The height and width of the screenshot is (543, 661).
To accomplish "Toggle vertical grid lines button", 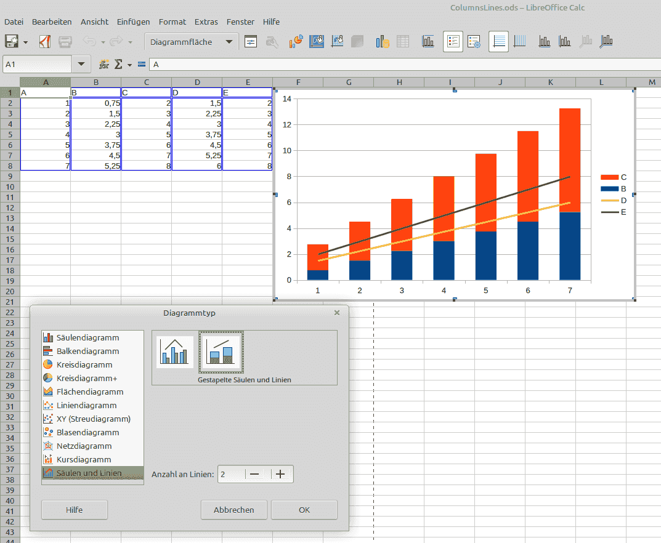I will pyautogui.click(x=519, y=42).
